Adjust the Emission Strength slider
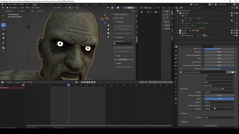 coord(219,96)
